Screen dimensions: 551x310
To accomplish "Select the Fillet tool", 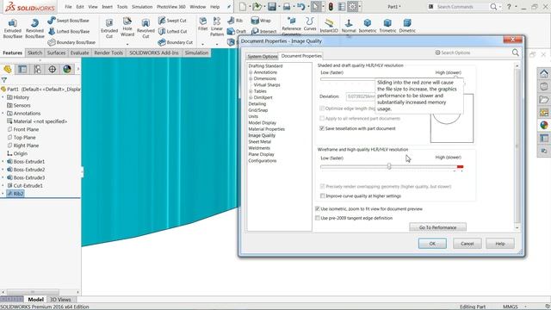I will pos(203,24).
